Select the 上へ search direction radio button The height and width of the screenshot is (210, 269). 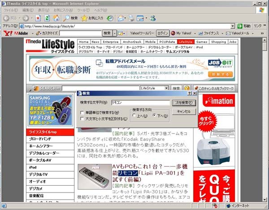[x=134, y=116]
